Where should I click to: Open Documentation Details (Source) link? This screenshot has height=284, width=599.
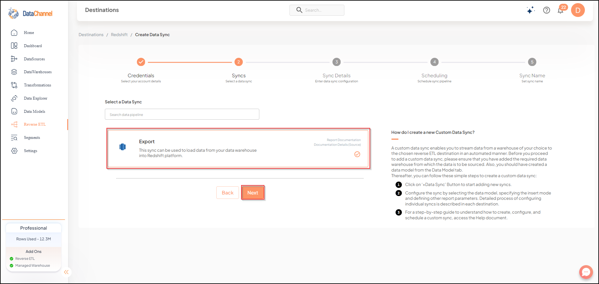tap(337, 145)
